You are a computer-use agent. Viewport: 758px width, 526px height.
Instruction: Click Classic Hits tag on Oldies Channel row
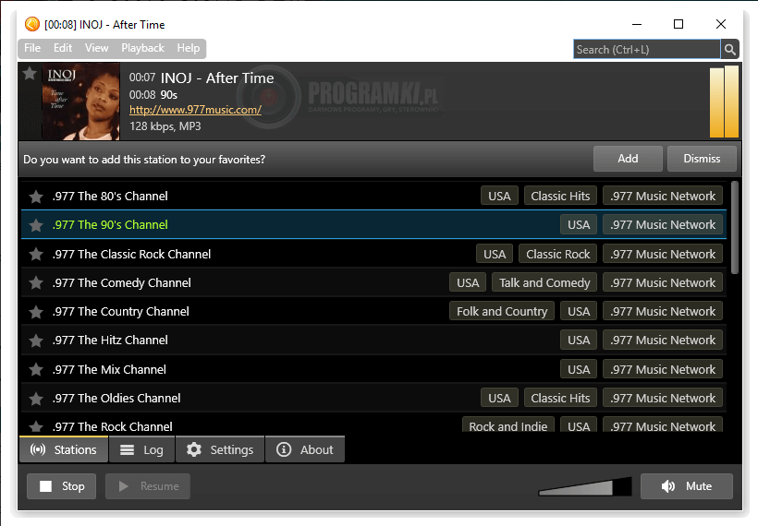click(x=560, y=398)
